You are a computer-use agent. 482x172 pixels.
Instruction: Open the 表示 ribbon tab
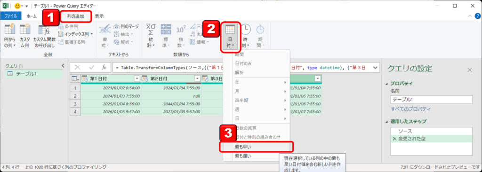99,16
